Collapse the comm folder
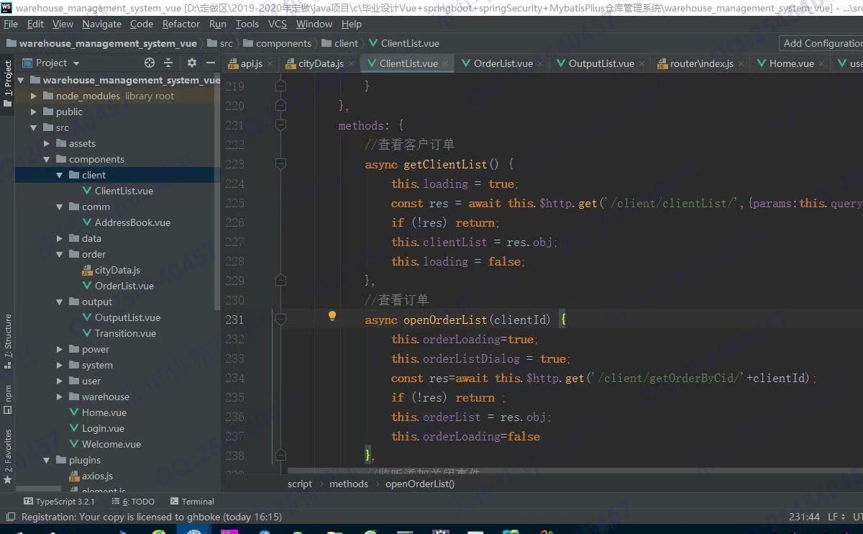The image size is (863, 534). coord(59,207)
